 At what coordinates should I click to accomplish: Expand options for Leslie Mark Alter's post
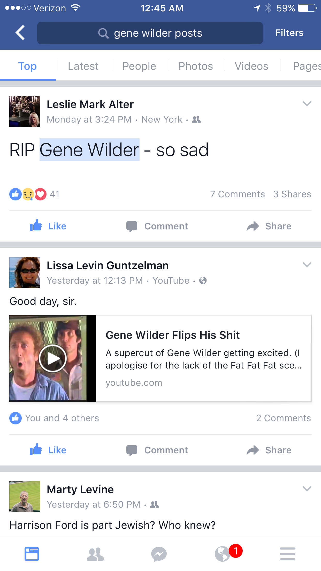[307, 104]
